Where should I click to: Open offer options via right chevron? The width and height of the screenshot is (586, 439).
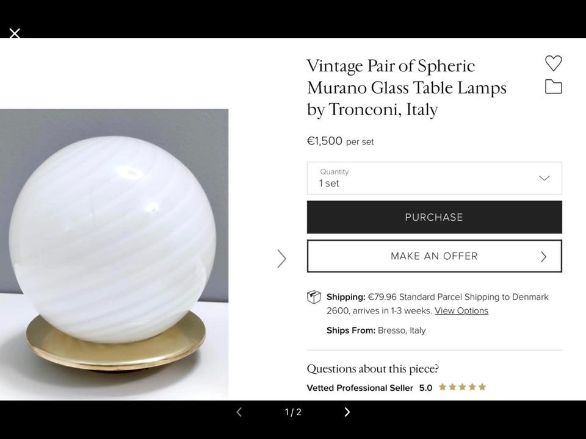pyautogui.click(x=544, y=257)
